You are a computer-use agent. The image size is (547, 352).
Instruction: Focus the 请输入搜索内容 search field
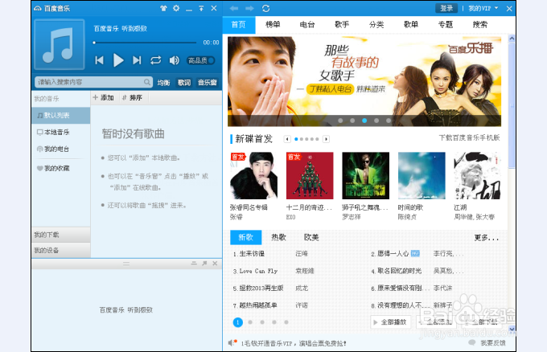point(93,82)
